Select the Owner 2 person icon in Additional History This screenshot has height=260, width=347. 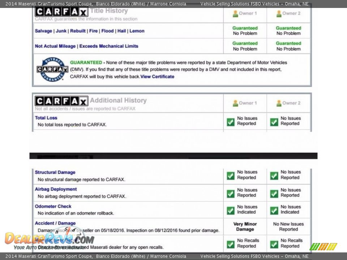[x=279, y=103]
